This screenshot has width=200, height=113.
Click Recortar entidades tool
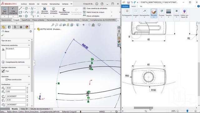coord(45,11)
